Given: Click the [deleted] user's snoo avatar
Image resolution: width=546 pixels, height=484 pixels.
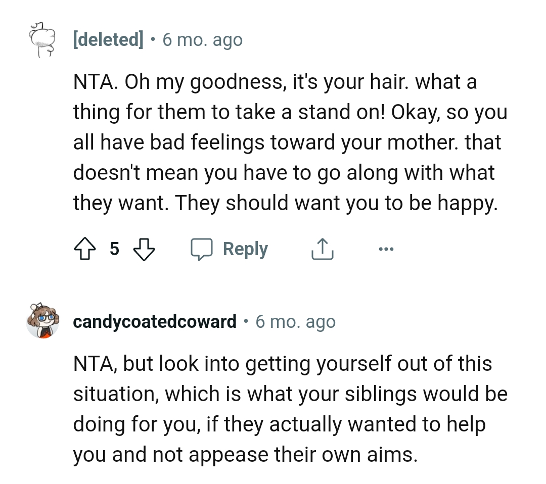Looking at the screenshot, I should (x=43, y=39).
